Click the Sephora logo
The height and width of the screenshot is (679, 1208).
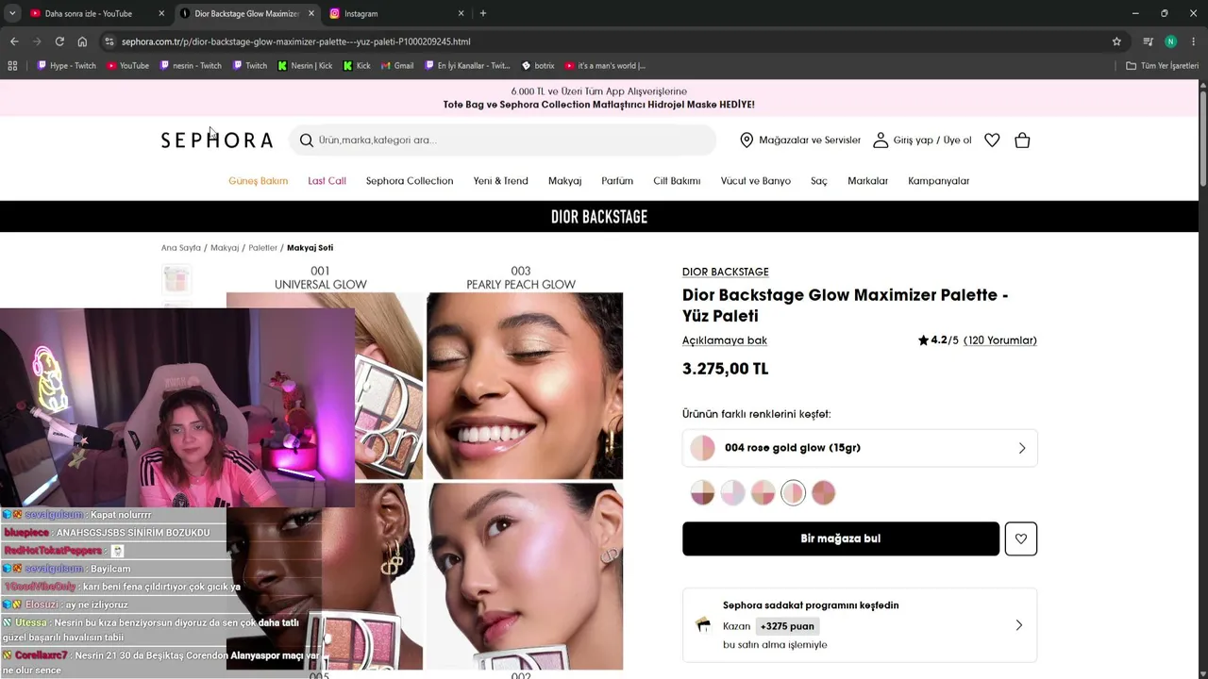pyautogui.click(x=216, y=141)
